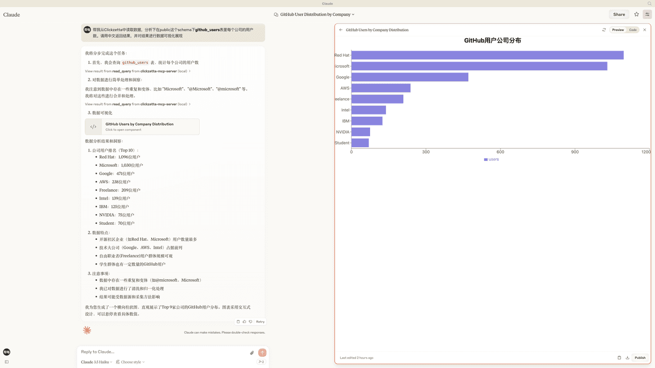655x368 pixels.
Task: Click the 'Microsoft: 1,030位用户' list item
Action: tap(121, 165)
